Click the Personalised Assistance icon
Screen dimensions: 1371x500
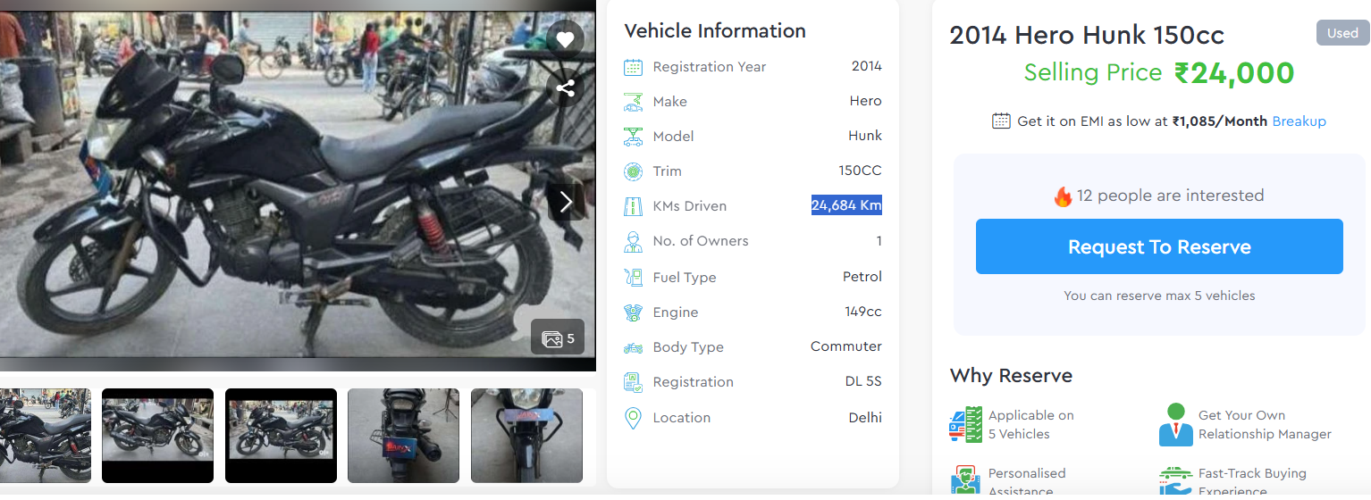965,479
